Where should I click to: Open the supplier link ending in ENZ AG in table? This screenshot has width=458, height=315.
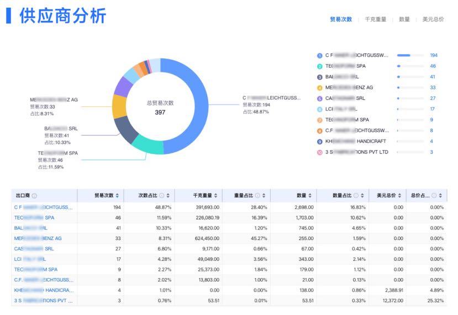(38, 238)
